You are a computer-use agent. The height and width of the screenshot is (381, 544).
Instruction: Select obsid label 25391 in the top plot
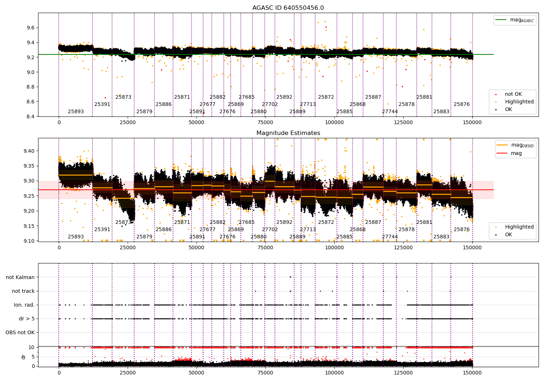coord(102,104)
